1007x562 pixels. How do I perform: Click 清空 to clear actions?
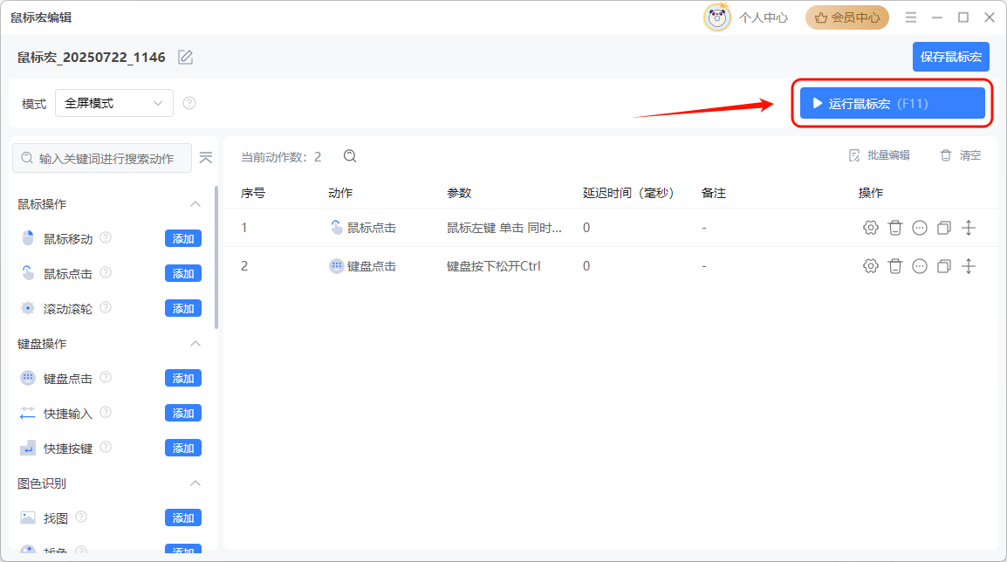pos(961,155)
